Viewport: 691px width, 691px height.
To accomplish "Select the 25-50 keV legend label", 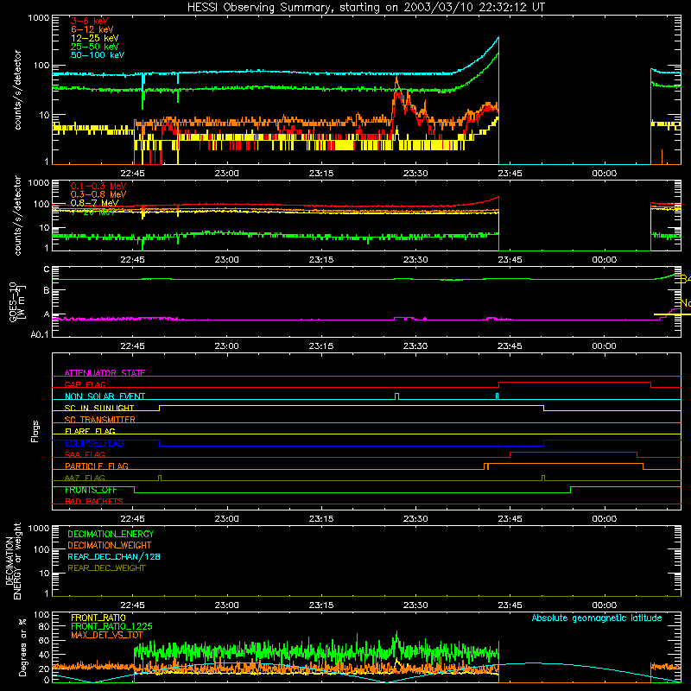I will [95, 47].
